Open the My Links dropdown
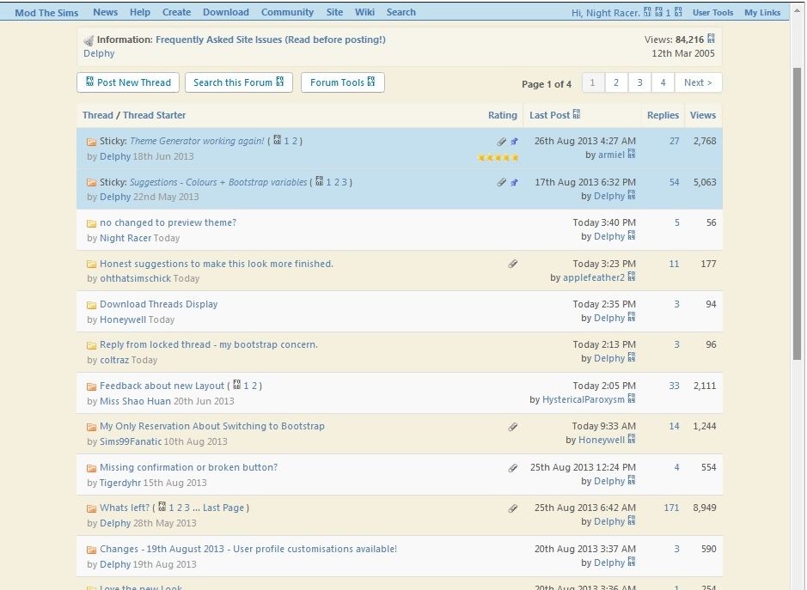 tap(761, 12)
